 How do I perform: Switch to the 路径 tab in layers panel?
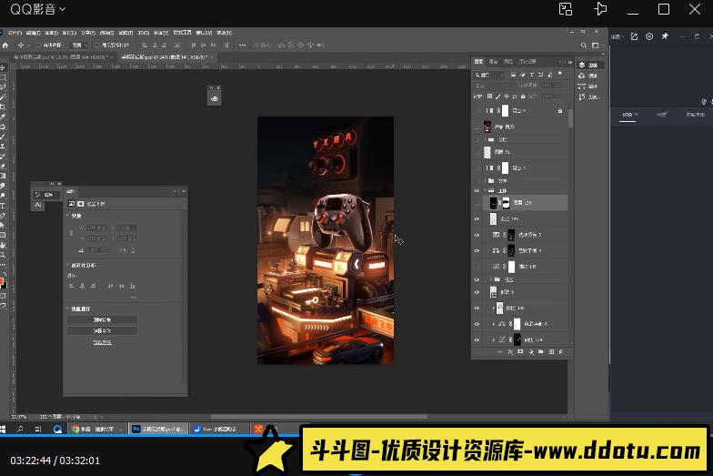pos(508,62)
